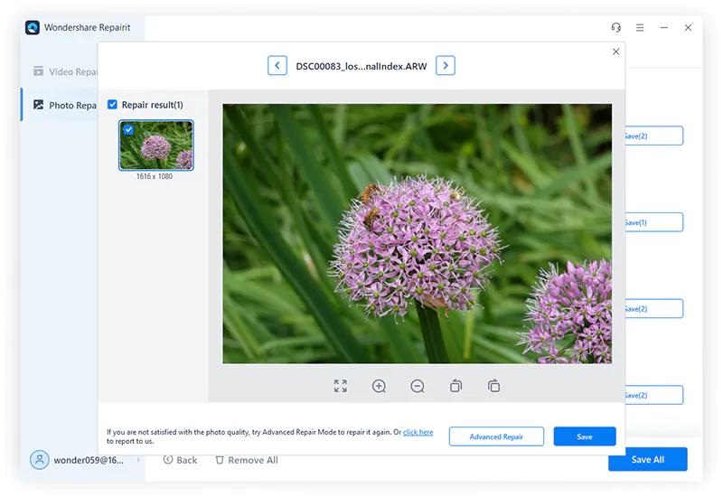Image resolution: width=723 pixels, height=497 pixels.
Task: Switch to the Video Repair tab
Action: [x=64, y=71]
